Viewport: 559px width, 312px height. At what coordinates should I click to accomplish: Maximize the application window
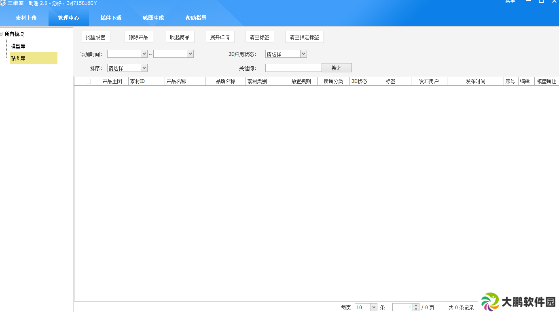click(x=541, y=2)
